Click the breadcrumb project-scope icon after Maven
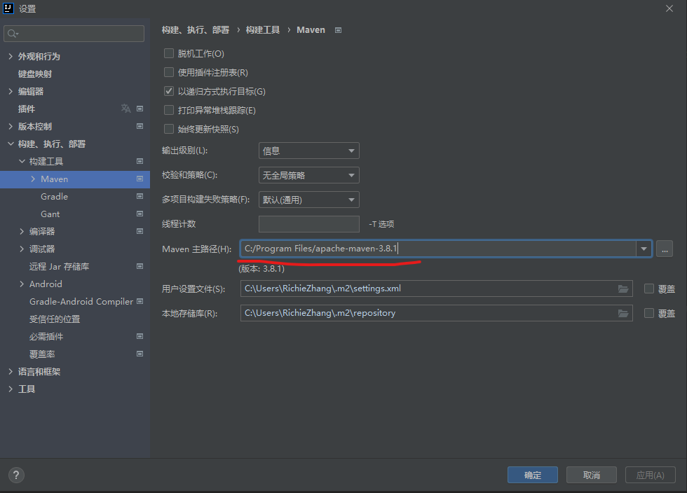This screenshot has height=493, width=687. click(x=339, y=30)
